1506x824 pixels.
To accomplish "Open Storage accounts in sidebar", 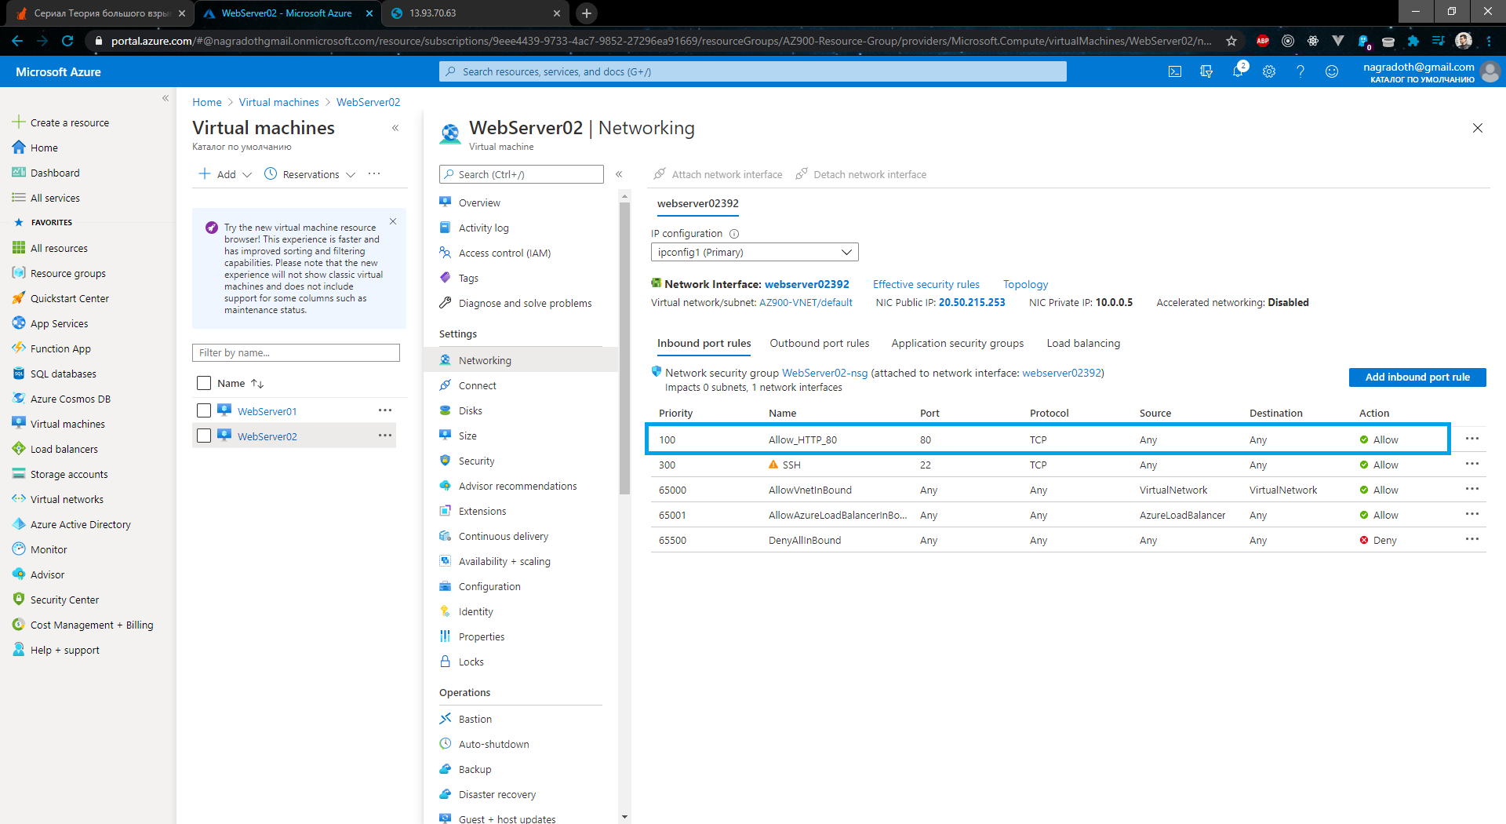I will 69,474.
